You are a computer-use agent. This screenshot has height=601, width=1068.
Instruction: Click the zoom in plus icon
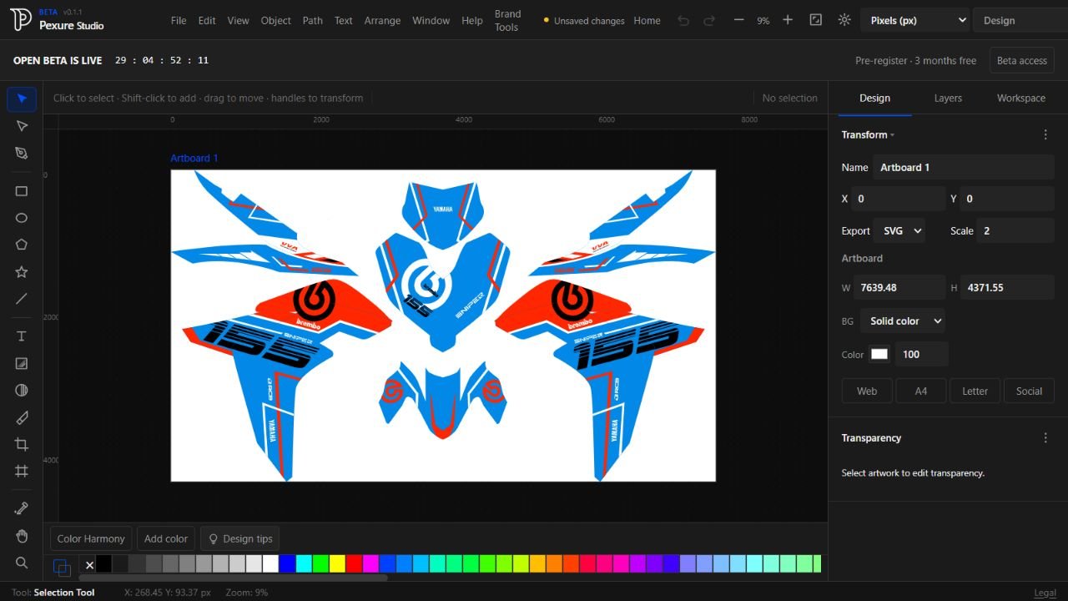[x=788, y=20]
